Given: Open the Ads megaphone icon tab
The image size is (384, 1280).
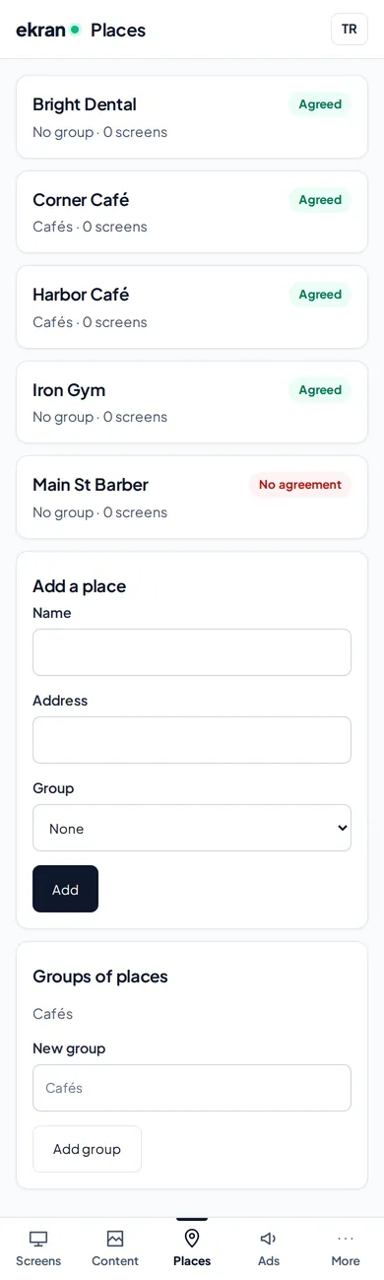Looking at the screenshot, I should coord(269,1239).
